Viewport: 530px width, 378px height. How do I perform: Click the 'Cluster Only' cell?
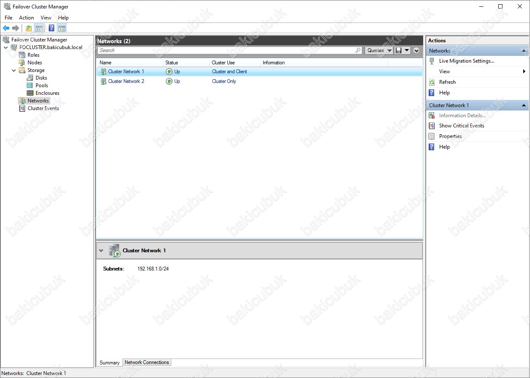(x=224, y=81)
